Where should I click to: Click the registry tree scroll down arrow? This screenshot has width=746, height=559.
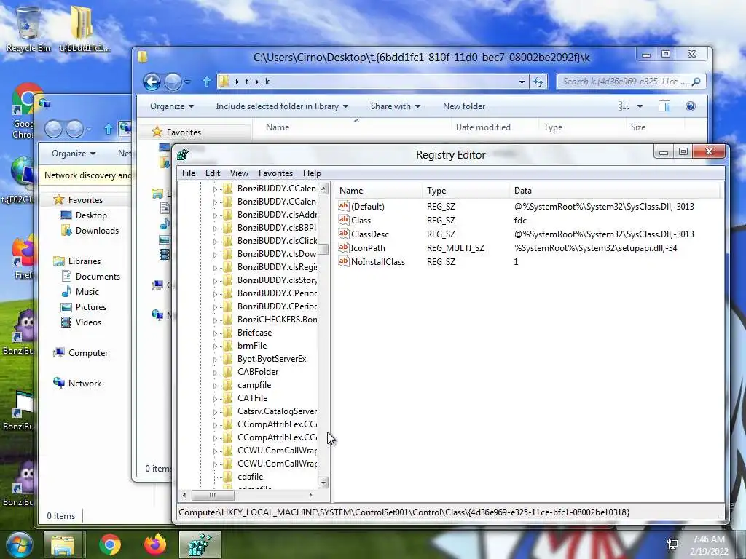pos(323,483)
